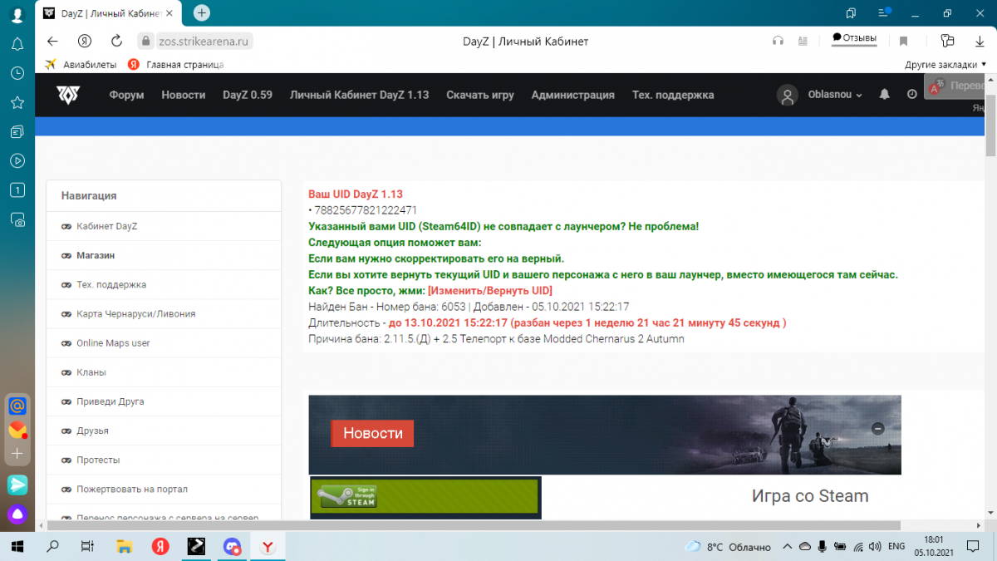Screen dimensions: 997x561
Task: Open 'Карта Чернаруси/Ливония' link
Action: [164, 314]
